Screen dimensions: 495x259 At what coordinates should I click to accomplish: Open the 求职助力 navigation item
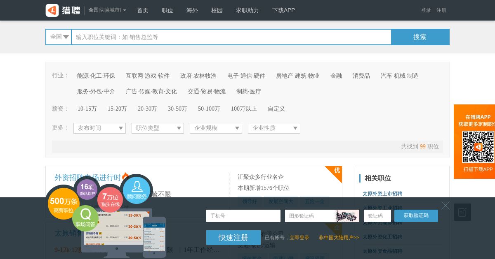pos(247,10)
